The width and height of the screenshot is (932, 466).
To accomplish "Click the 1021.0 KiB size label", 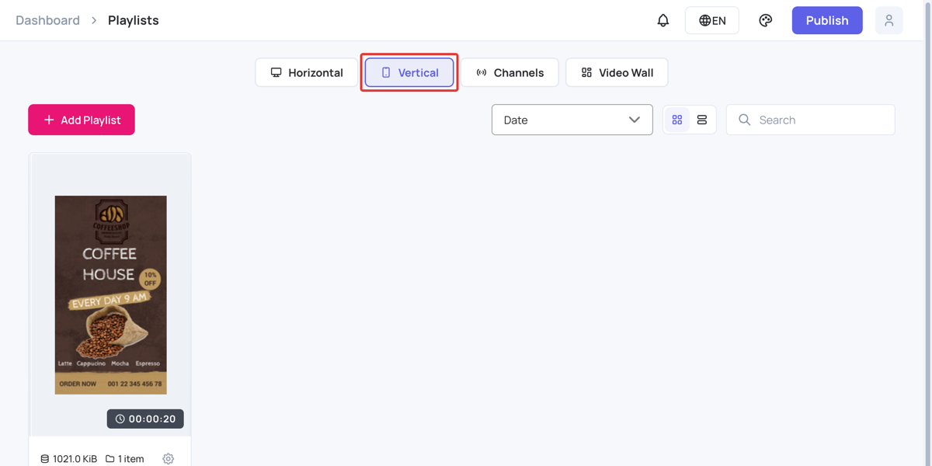I will pos(69,459).
